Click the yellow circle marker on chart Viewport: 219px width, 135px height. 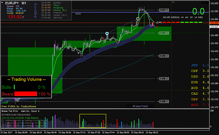pos(138,19)
